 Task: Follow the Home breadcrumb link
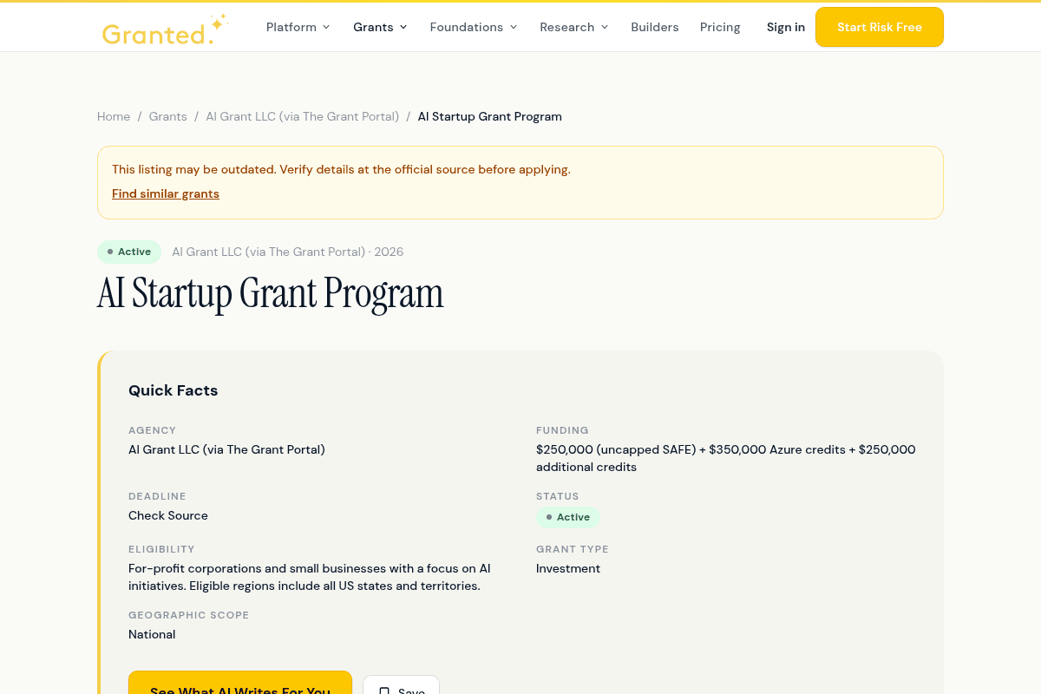[x=114, y=116]
